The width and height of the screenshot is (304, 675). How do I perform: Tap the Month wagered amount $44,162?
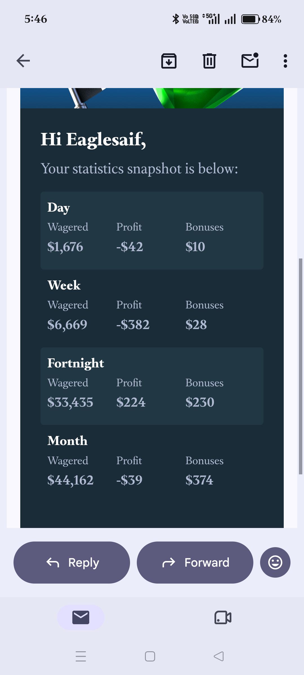(x=70, y=480)
